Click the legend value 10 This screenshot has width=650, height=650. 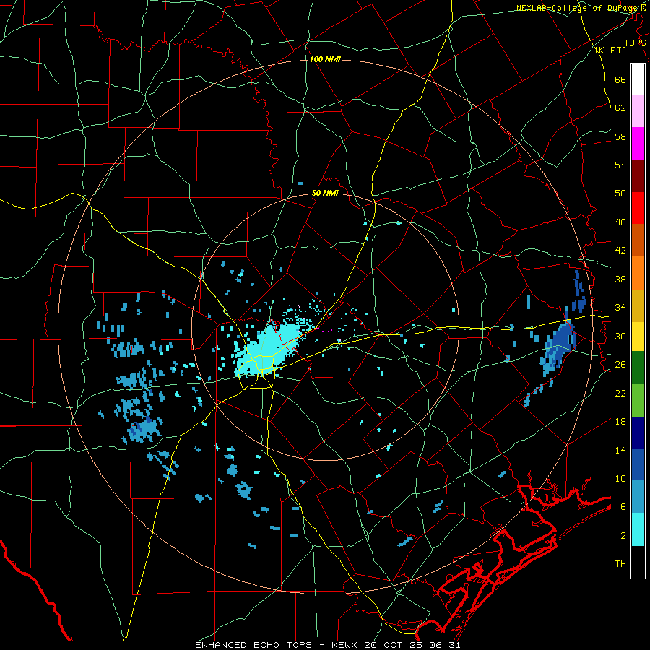pyautogui.click(x=620, y=479)
